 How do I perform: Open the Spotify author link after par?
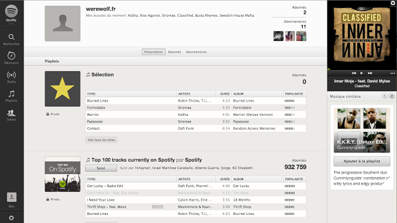[x=194, y=160]
